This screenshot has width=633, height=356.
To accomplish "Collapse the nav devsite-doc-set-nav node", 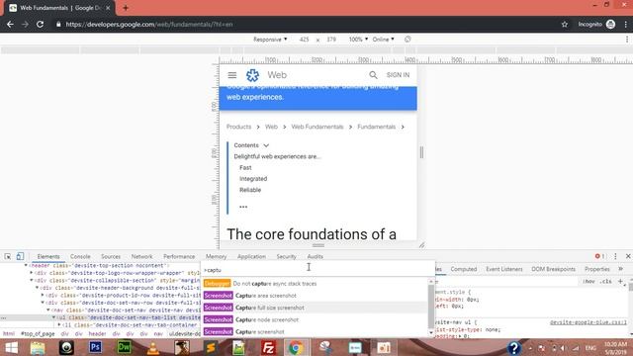I will (48, 310).
